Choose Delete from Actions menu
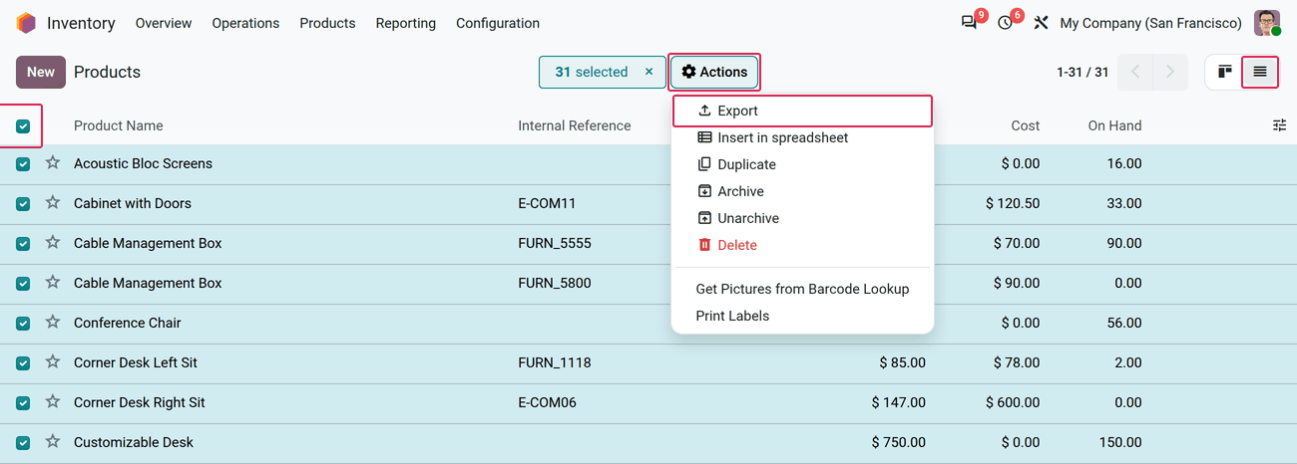This screenshot has height=464, width=1297. coord(803,245)
